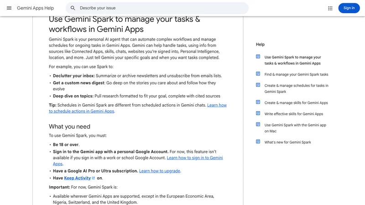Click the search magnifier icon
The height and width of the screenshot is (205, 365).
[73, 8]
